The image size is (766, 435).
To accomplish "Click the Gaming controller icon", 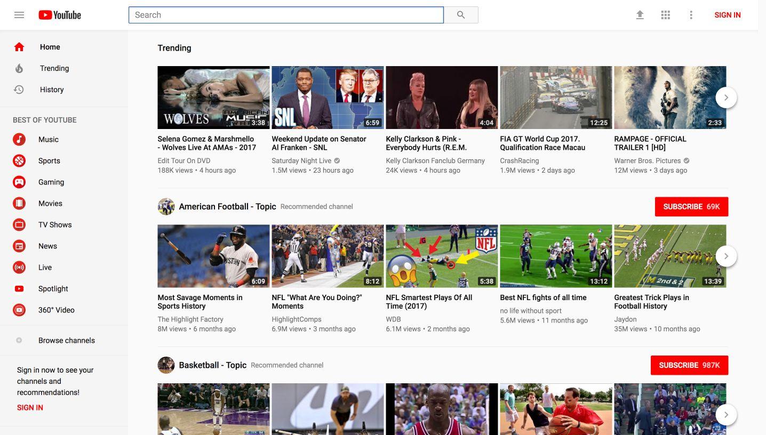I will 19,182.
